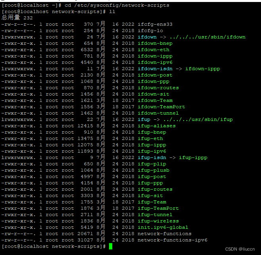Select the ifup-plusb script name
The height and width of the screenshot is (255, 261).
[154, 170]
